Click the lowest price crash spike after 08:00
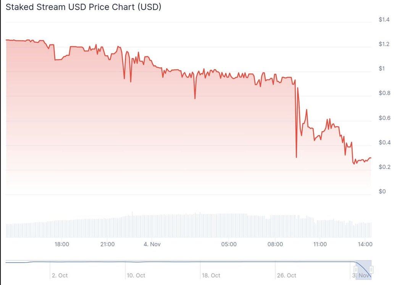The image size is (394, 285). [296, 157]
